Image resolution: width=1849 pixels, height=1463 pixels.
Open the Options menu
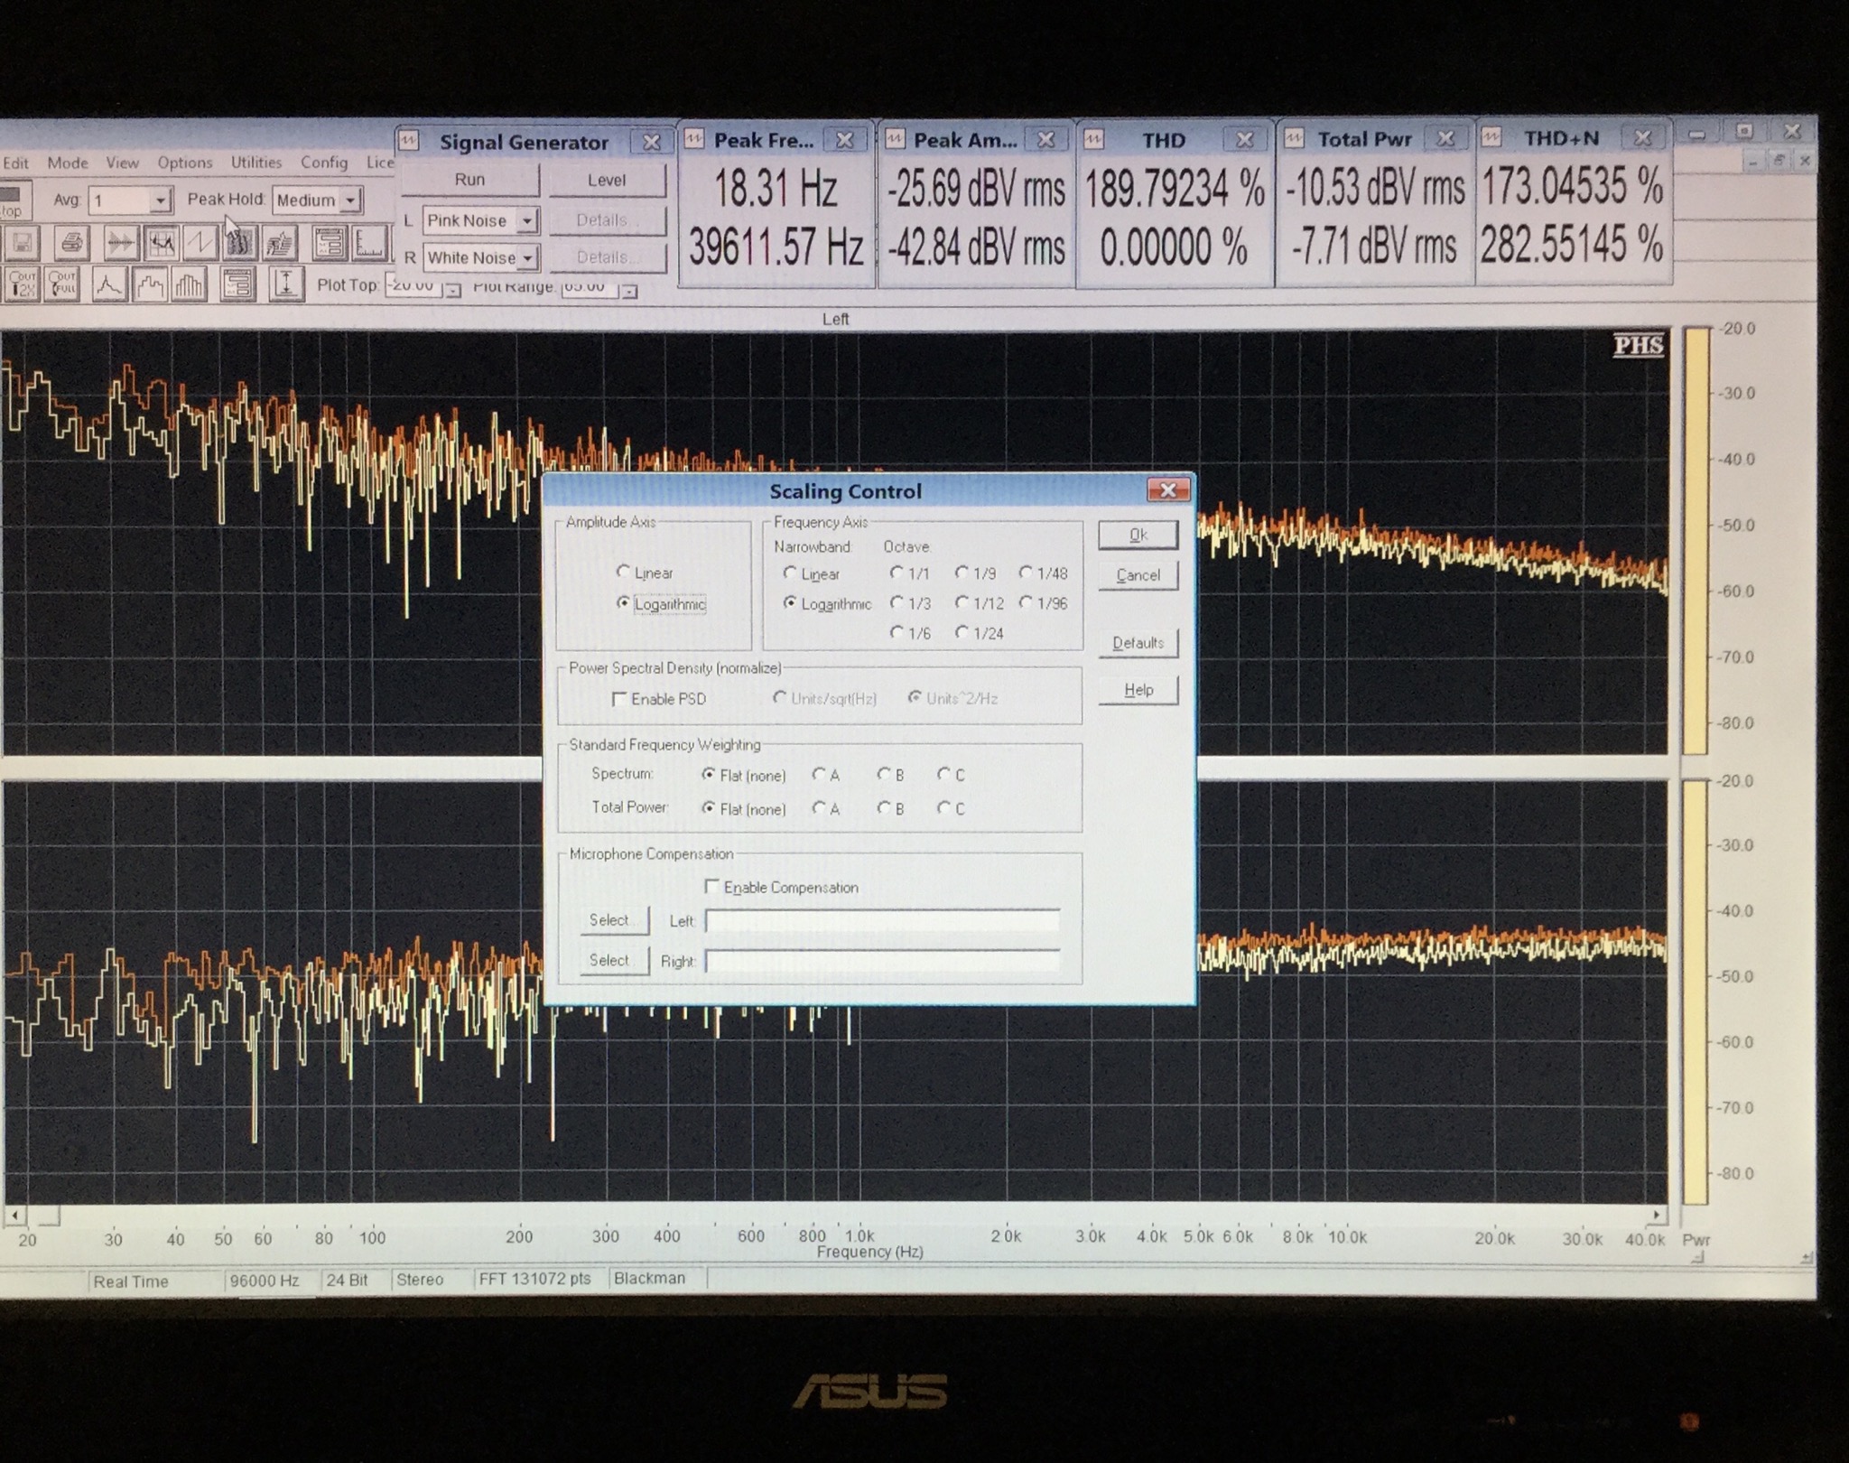coord(184,163)
